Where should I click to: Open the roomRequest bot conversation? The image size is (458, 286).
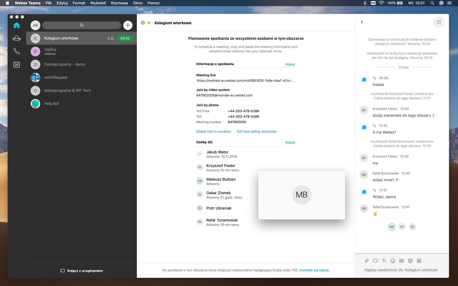[81, 77]
